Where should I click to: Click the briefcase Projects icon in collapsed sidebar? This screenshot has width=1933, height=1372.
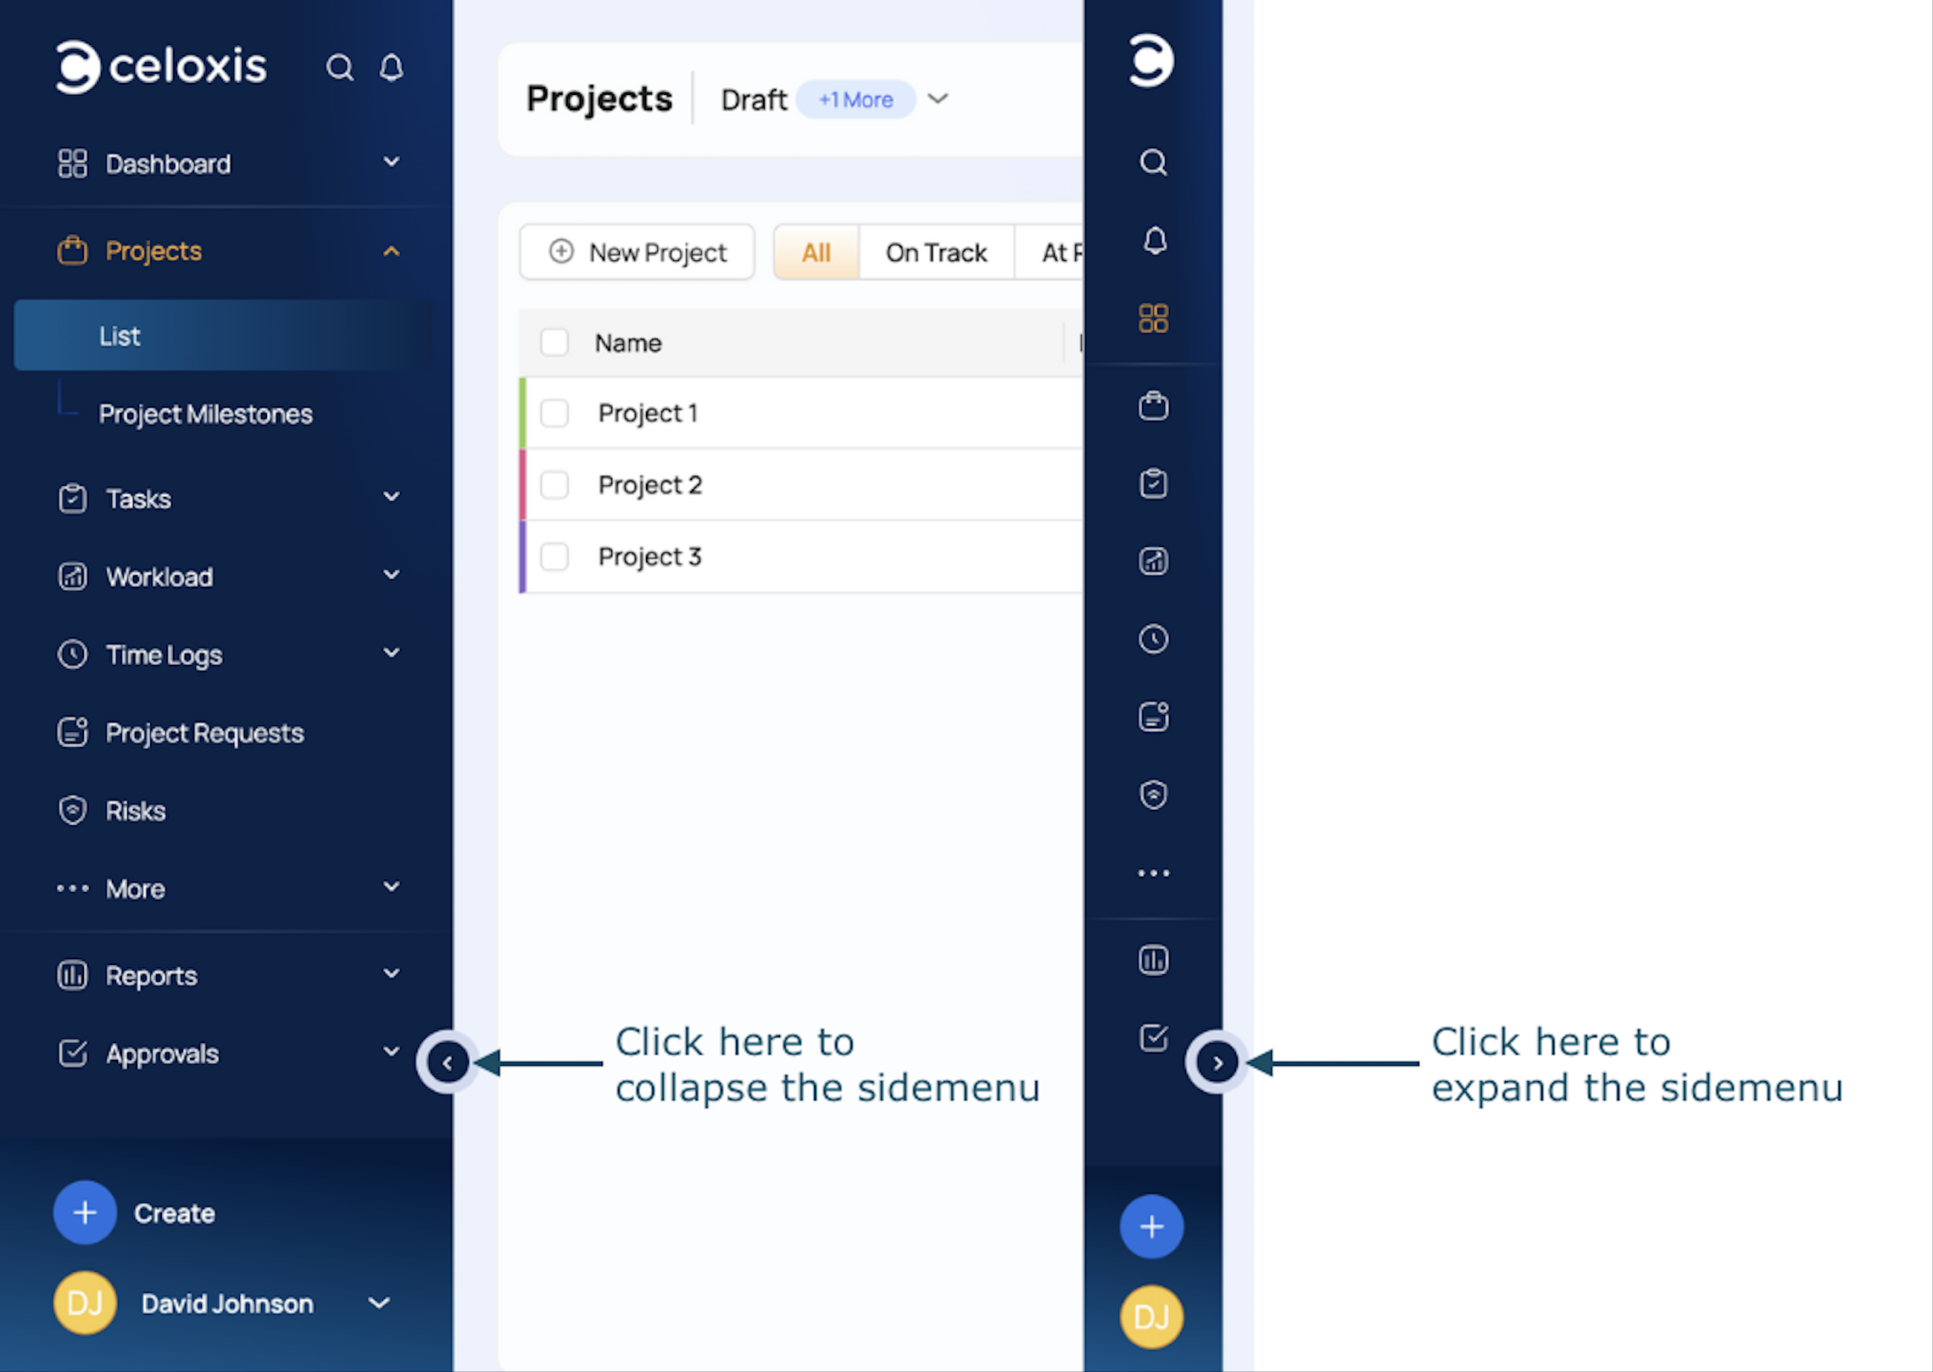[x=1153, y=406]
